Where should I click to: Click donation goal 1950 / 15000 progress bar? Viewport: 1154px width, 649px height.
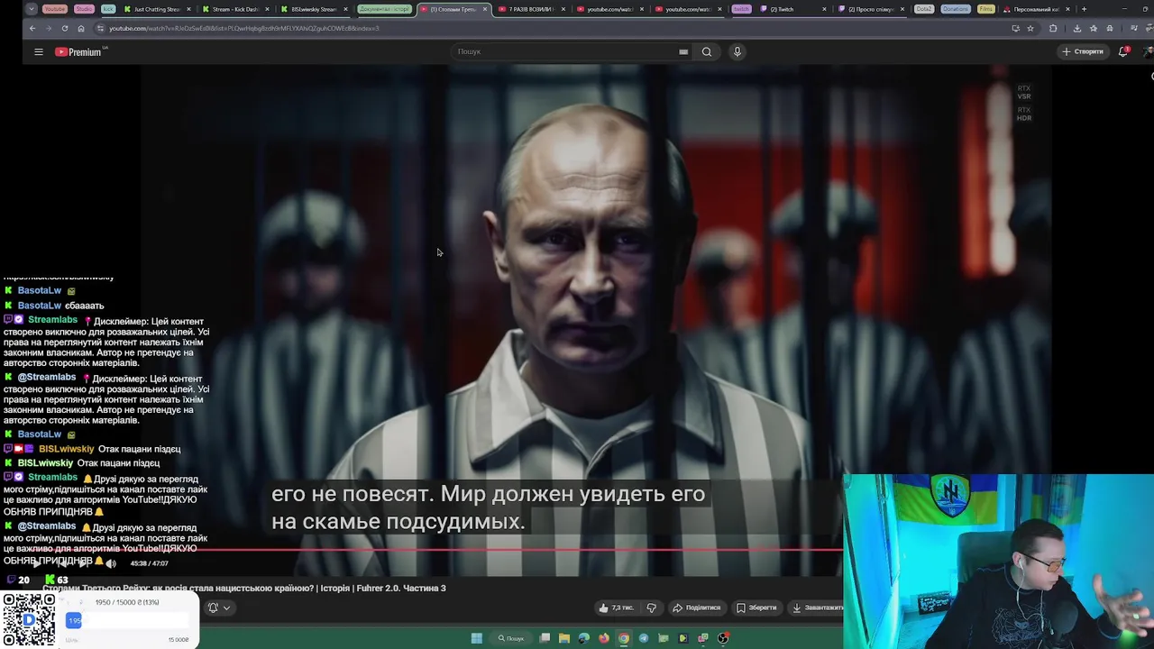point(128,620)
